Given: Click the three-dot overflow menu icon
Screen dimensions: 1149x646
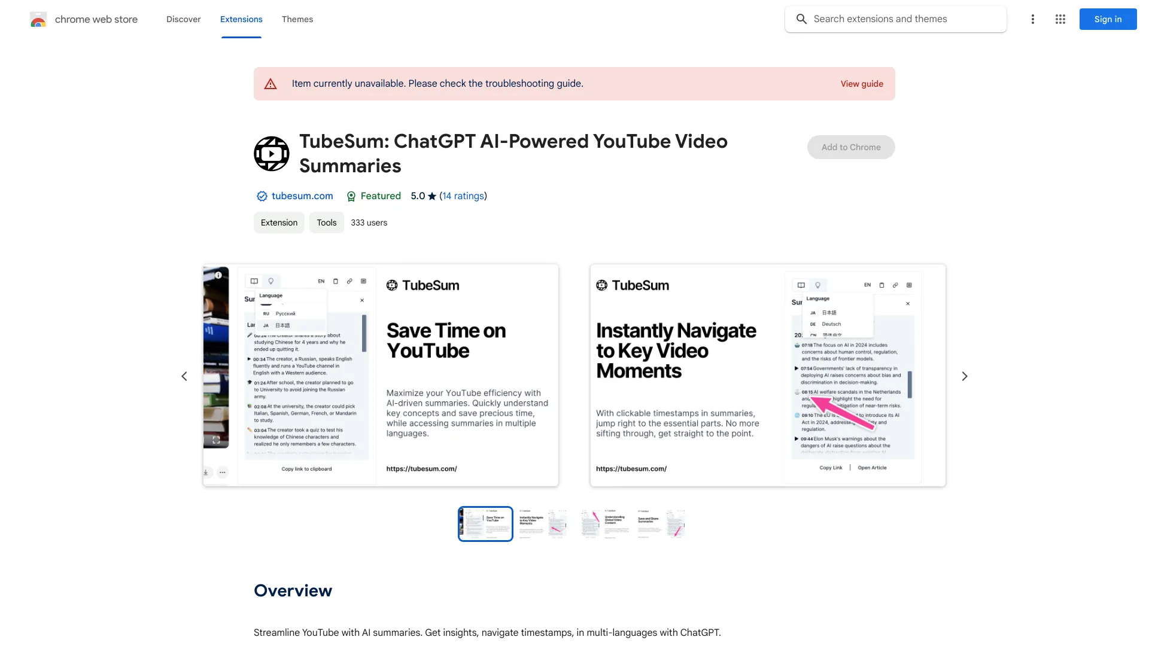Looking at the screenshot, I should (1032, 18).
